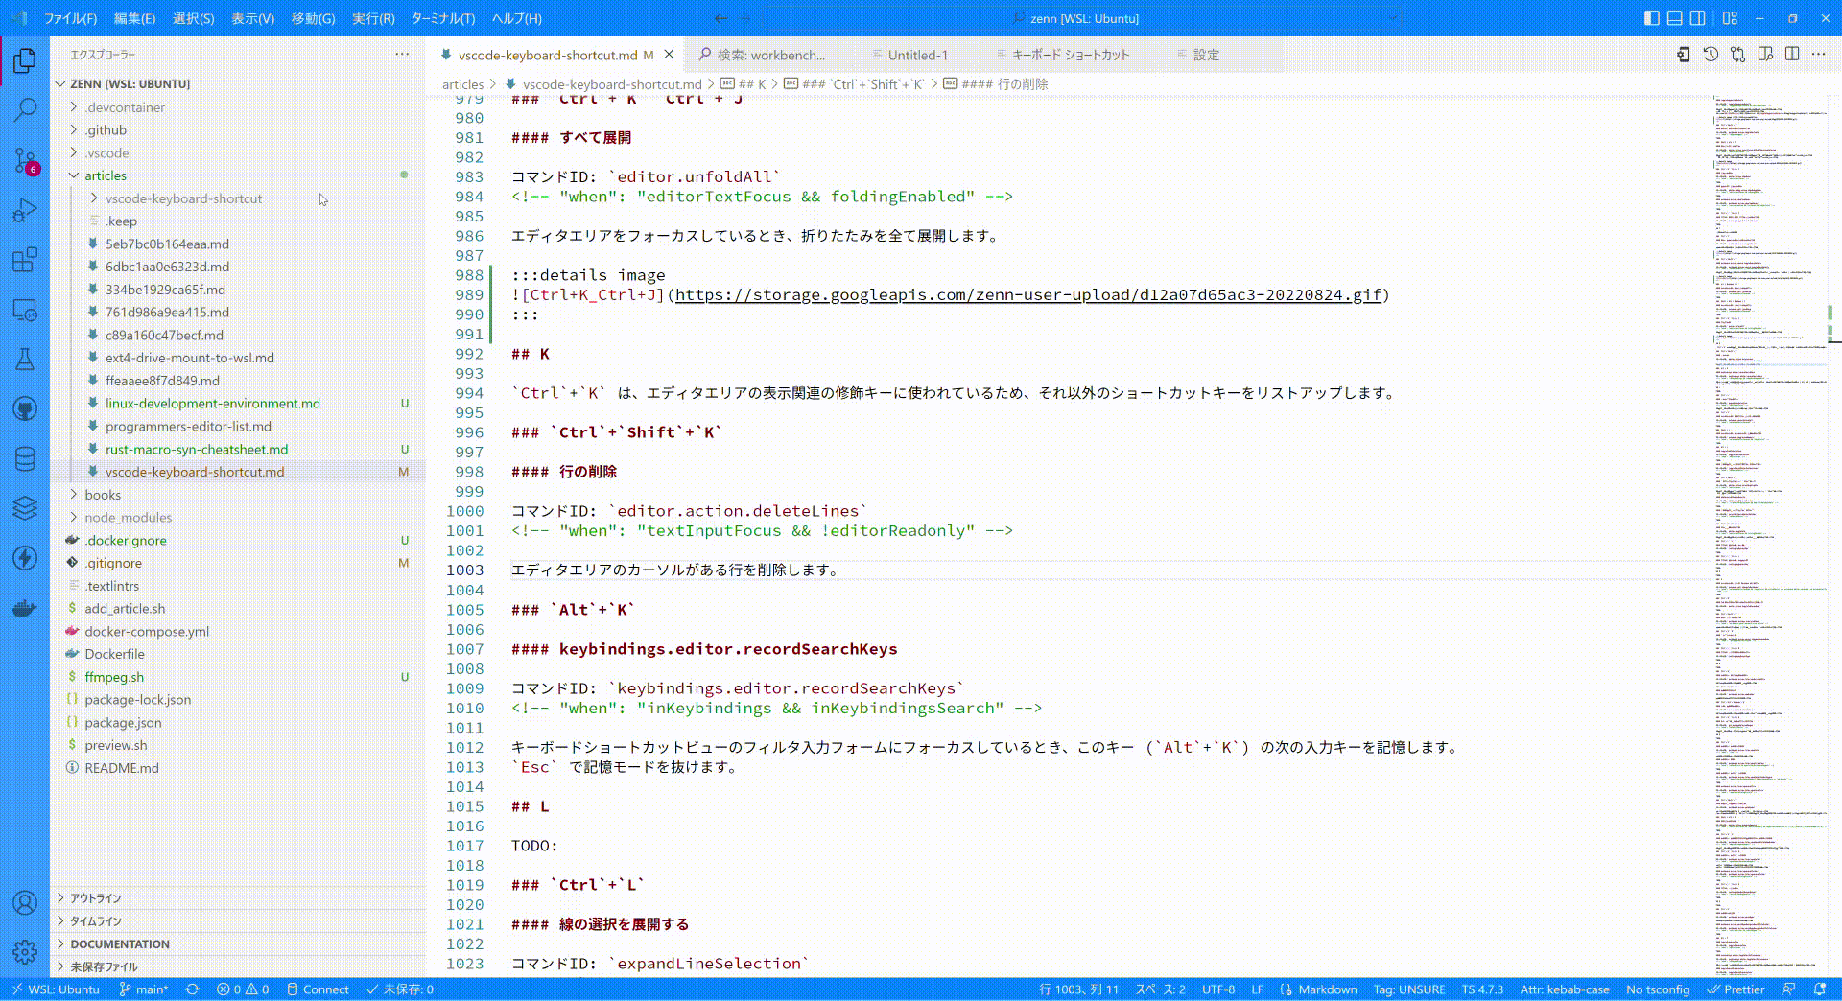Expand the .github folder
Image resolution: width=1842 pixels, height=1001 pixels.
(x=106, y=130)
